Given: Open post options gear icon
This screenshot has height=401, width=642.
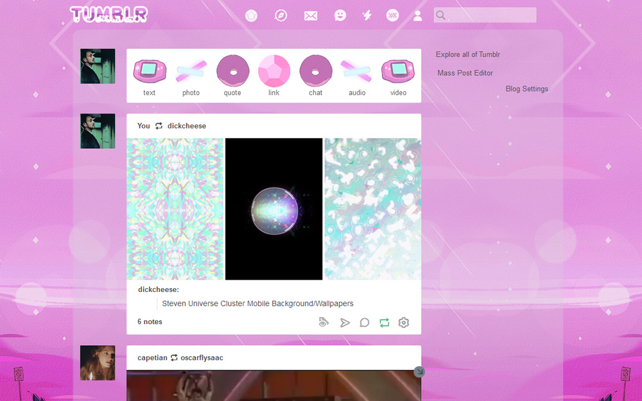Looking at the screenshot, I should click(x=404, y=323).
